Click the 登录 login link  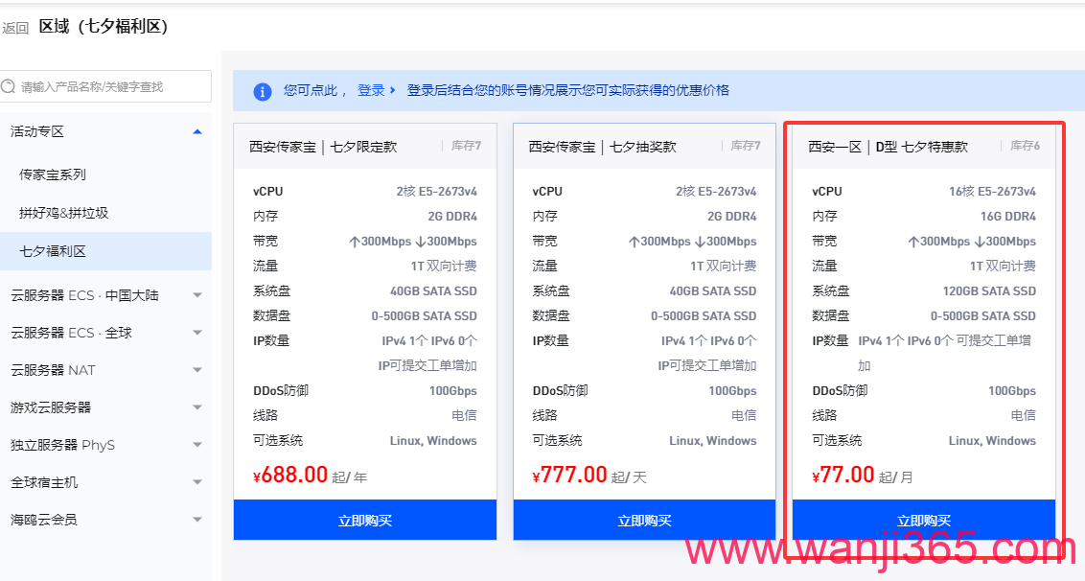coord(371,90)
